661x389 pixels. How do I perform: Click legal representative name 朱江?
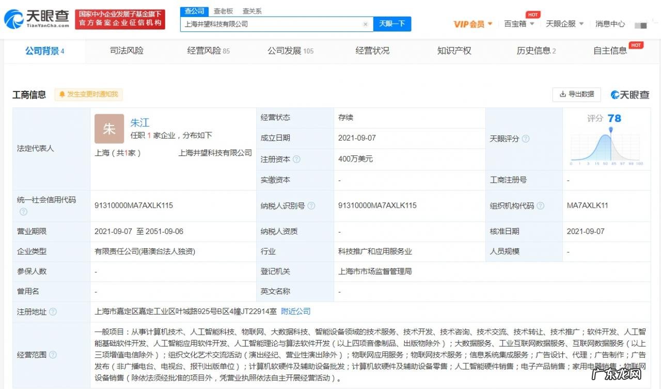(140, 122)
